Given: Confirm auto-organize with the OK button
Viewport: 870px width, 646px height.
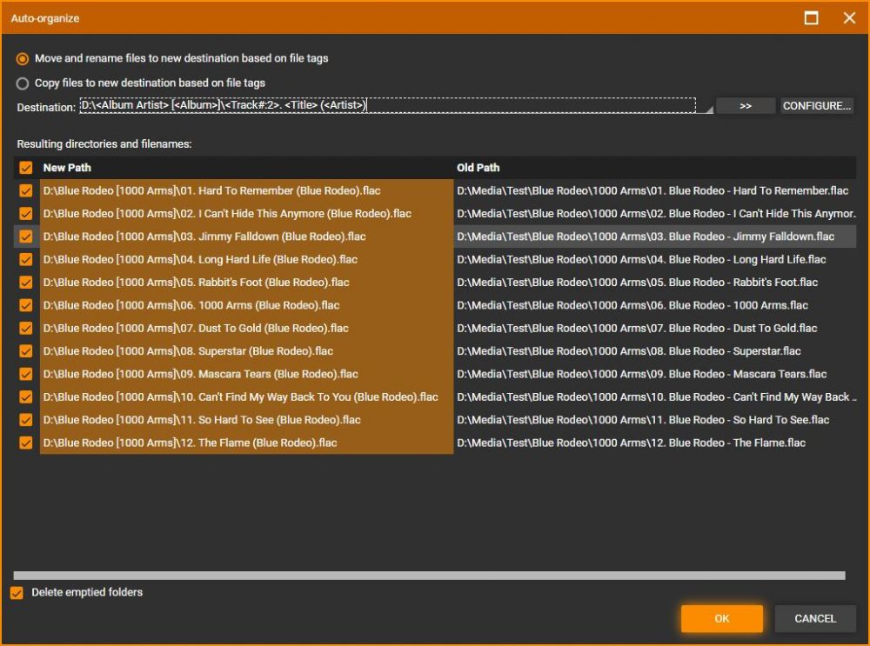Looking at the screenshot, I should pyautogui.click(x=721, y=619).
